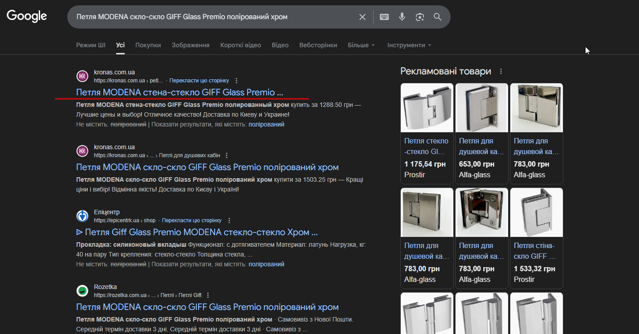The image size is (639, 334).
Task: Switch to Режим ШІ tab
Action: 91,45
